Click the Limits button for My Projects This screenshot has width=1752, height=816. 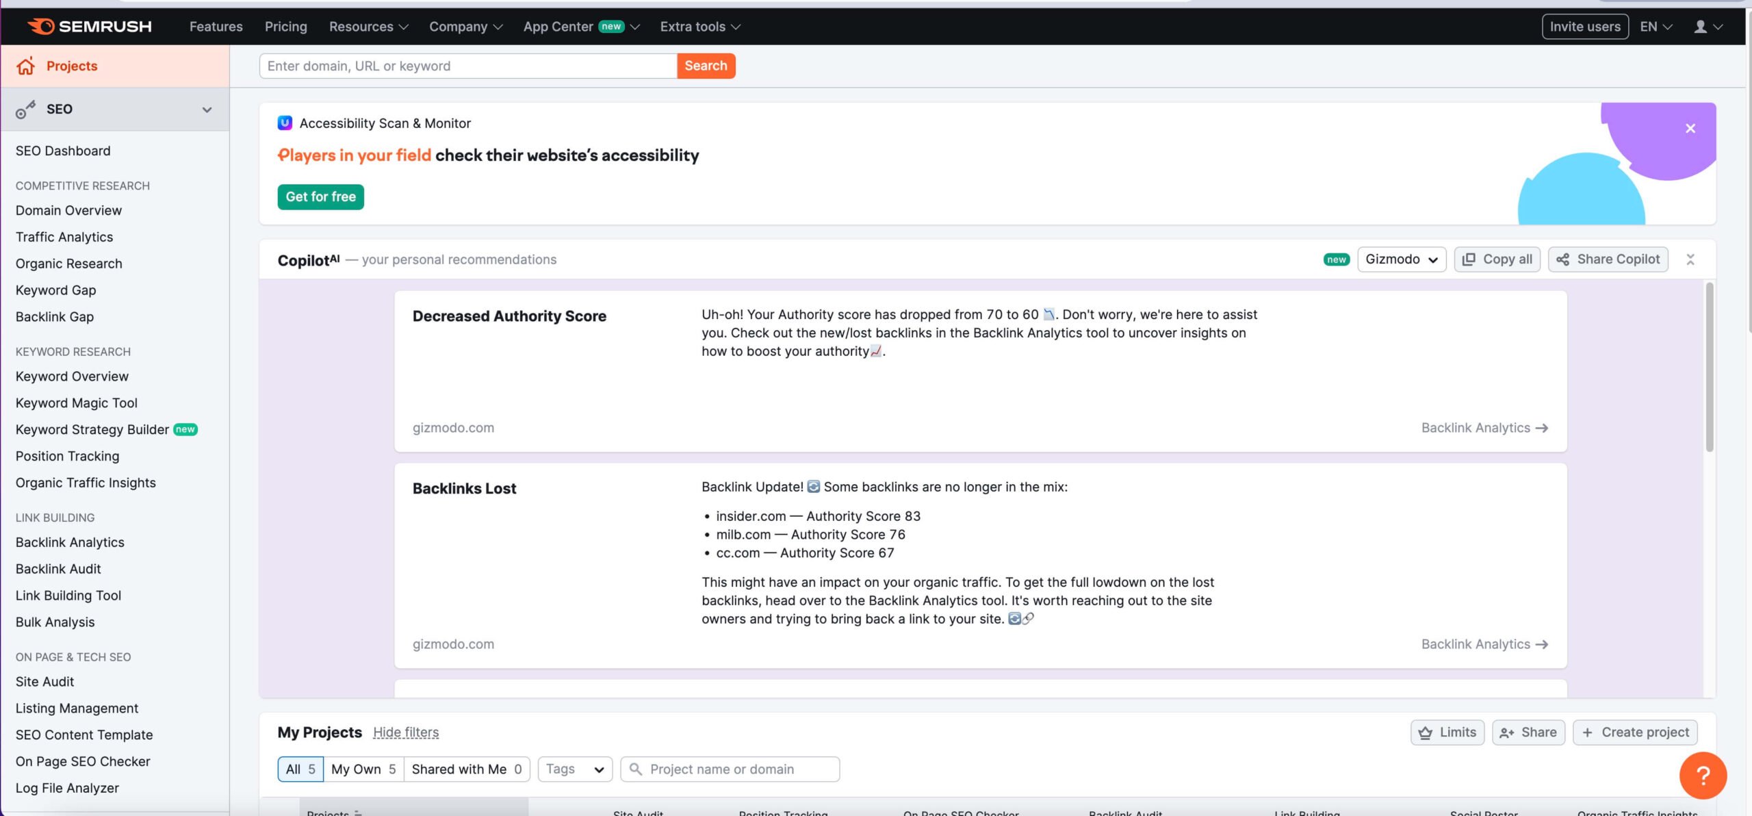[x=1448, y=733]
